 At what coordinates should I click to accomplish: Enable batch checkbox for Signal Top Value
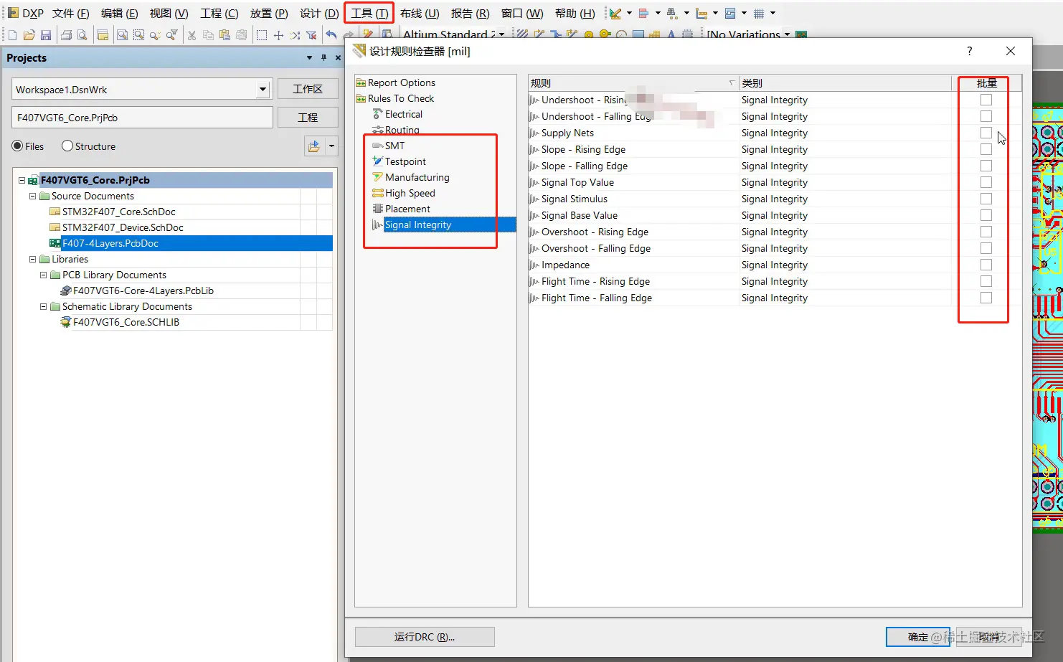tap(986, 182)
